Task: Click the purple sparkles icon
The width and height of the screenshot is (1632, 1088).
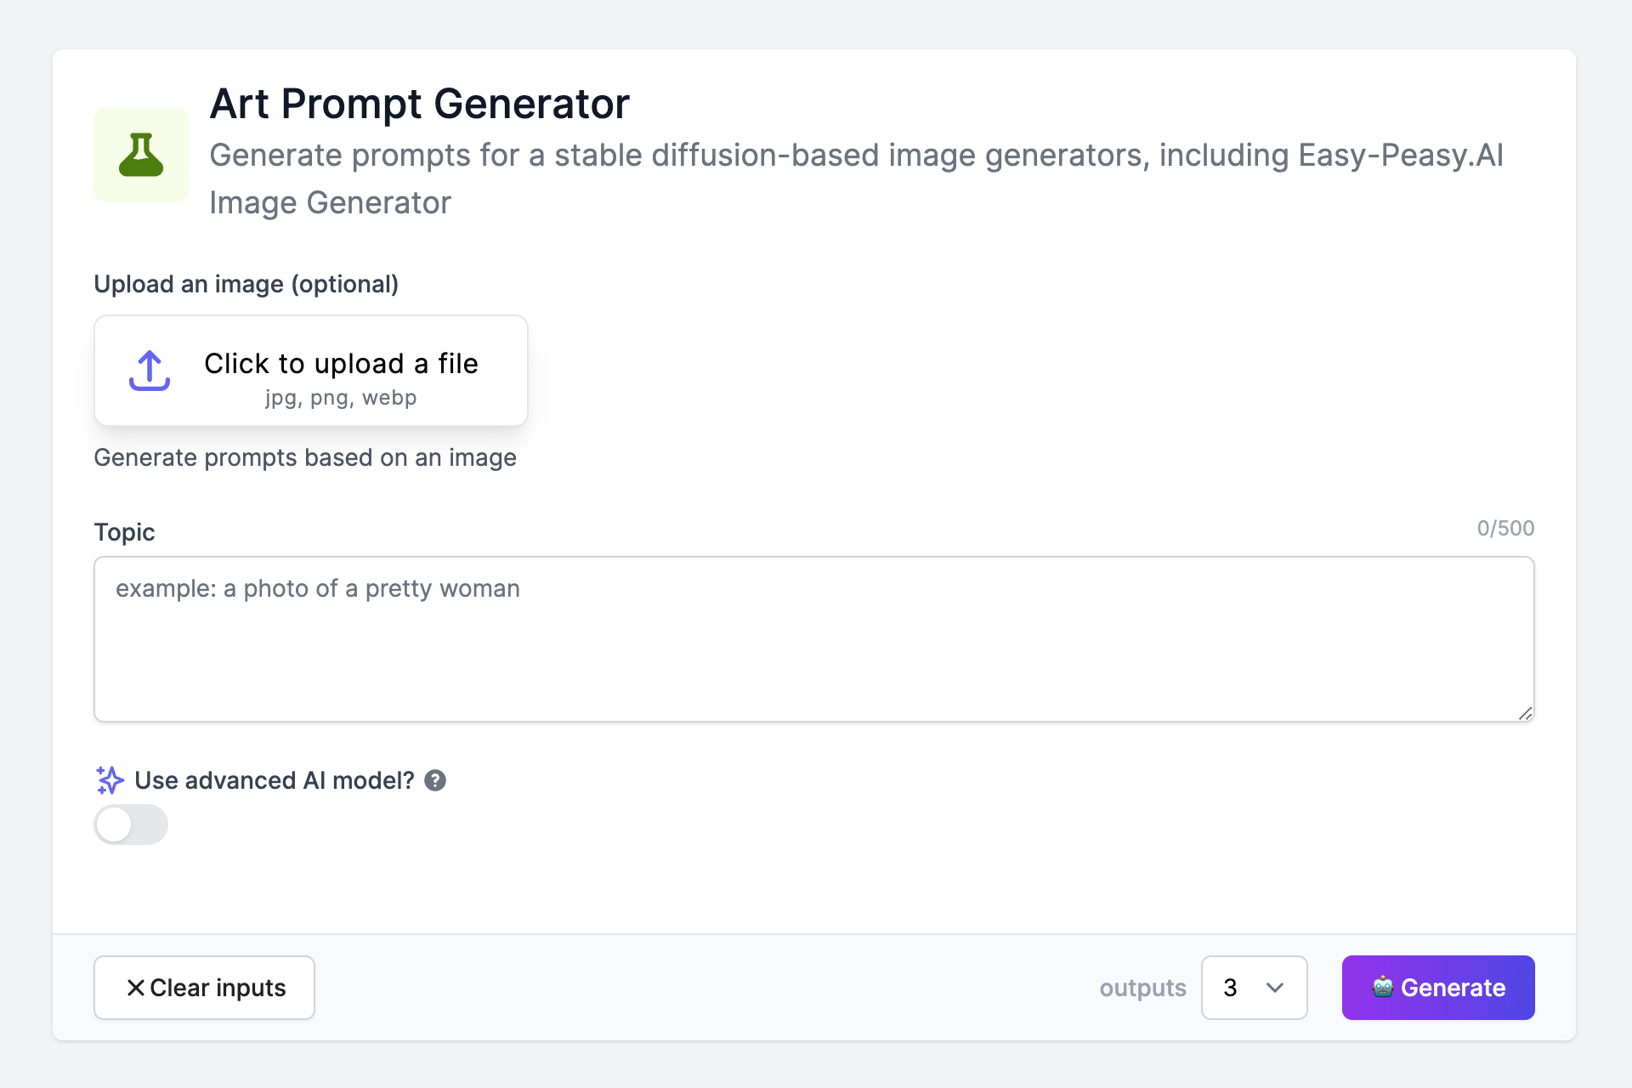Action: pos(109,779)
